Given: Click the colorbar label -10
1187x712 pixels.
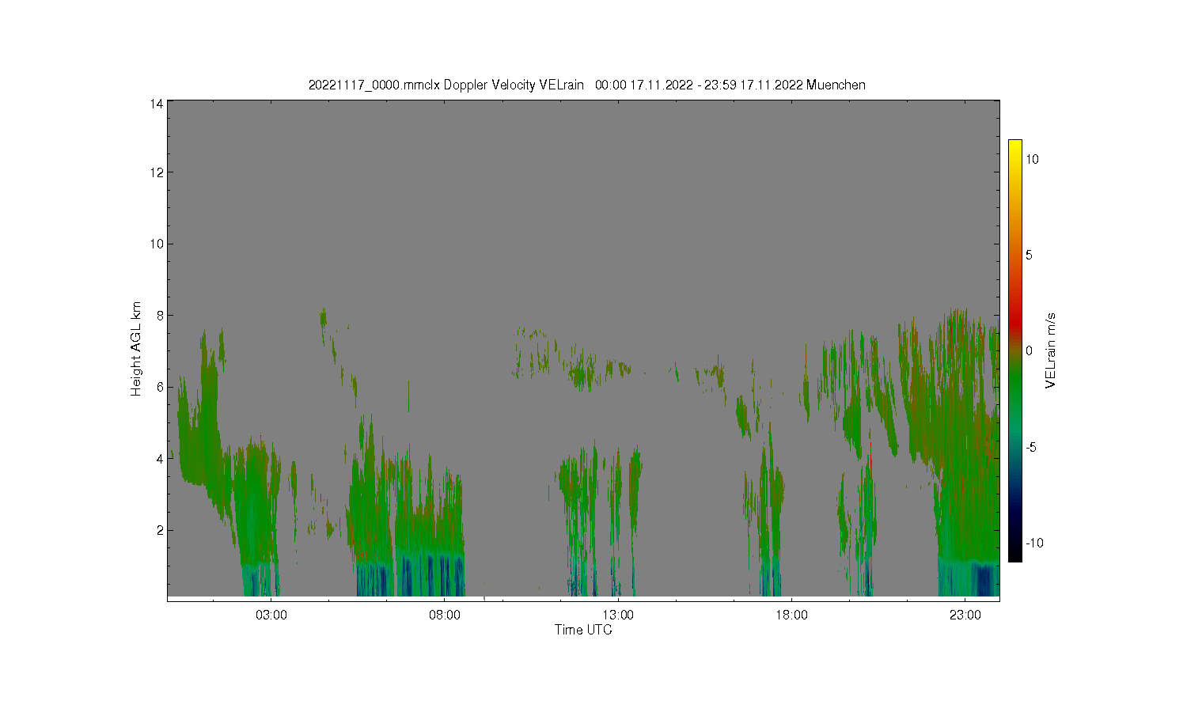Looking at the screenshot, I should (1034, 543).
